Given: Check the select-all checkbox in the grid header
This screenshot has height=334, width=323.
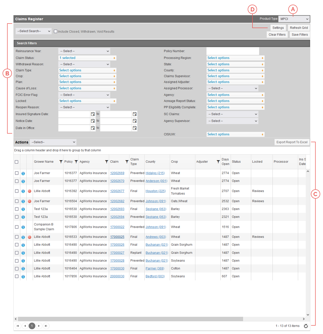Looking at the screenshot, I should point(16,162).
